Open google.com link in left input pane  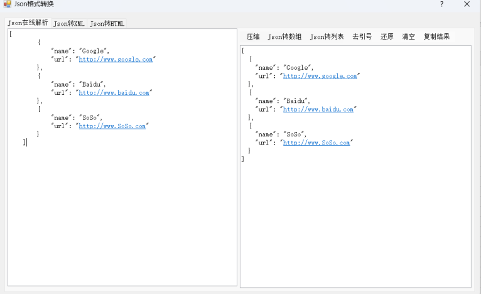[116, 59]
